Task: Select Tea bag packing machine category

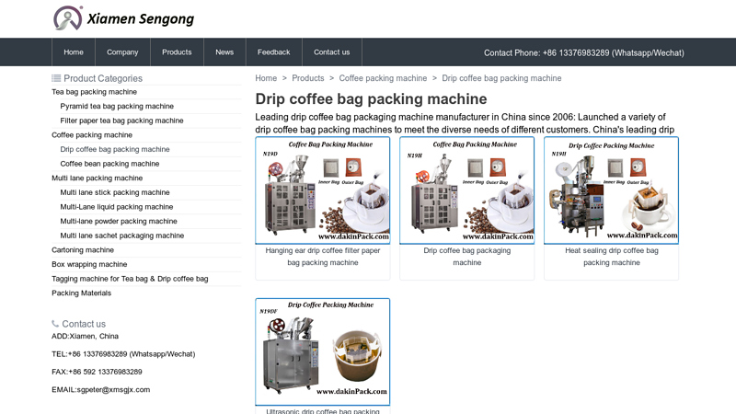Action: (95, 92)
